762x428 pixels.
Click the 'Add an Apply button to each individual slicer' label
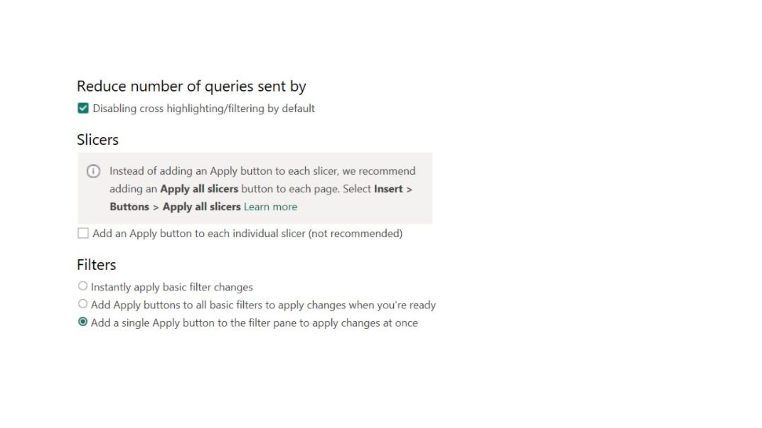198,233
